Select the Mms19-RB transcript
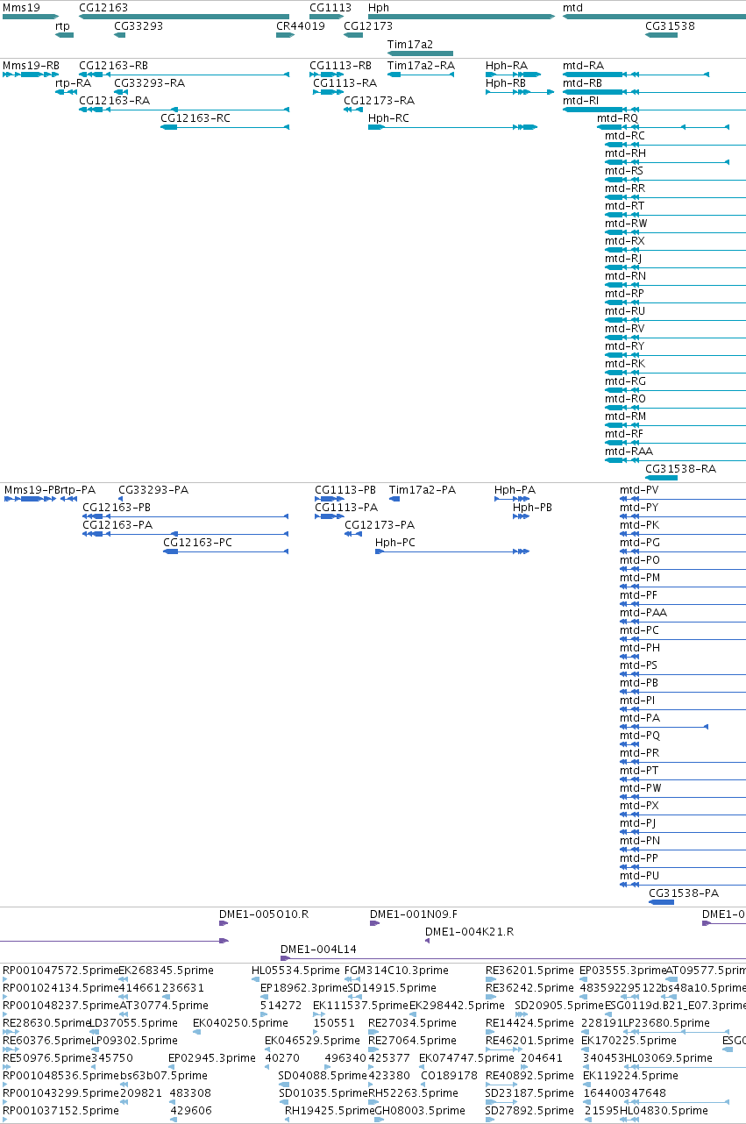Viewport: 746px width, 1124px height. point(31,75)
